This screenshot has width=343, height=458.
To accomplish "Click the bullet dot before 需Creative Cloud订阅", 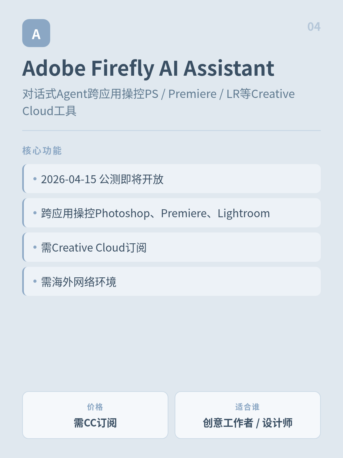I will click(35, 247).
